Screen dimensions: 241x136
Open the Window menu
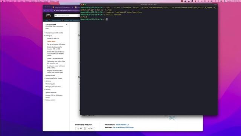coord(52,1)
